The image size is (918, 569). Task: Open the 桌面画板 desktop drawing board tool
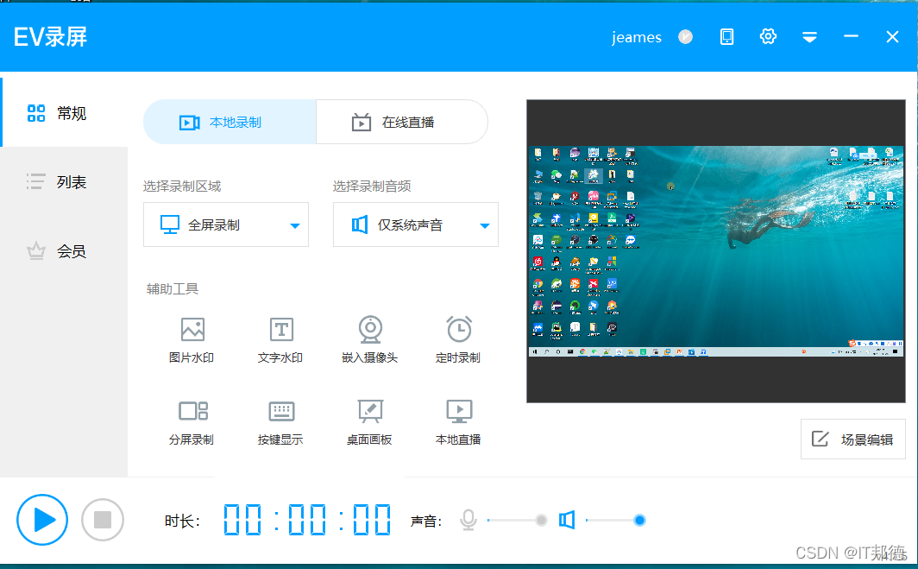(x=370, y=422)
